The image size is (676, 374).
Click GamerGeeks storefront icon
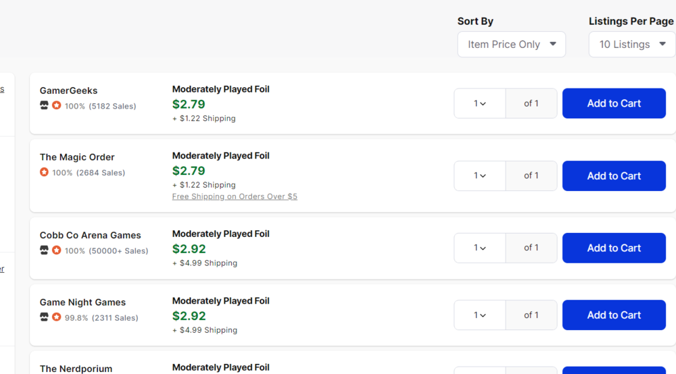point(44,105)
